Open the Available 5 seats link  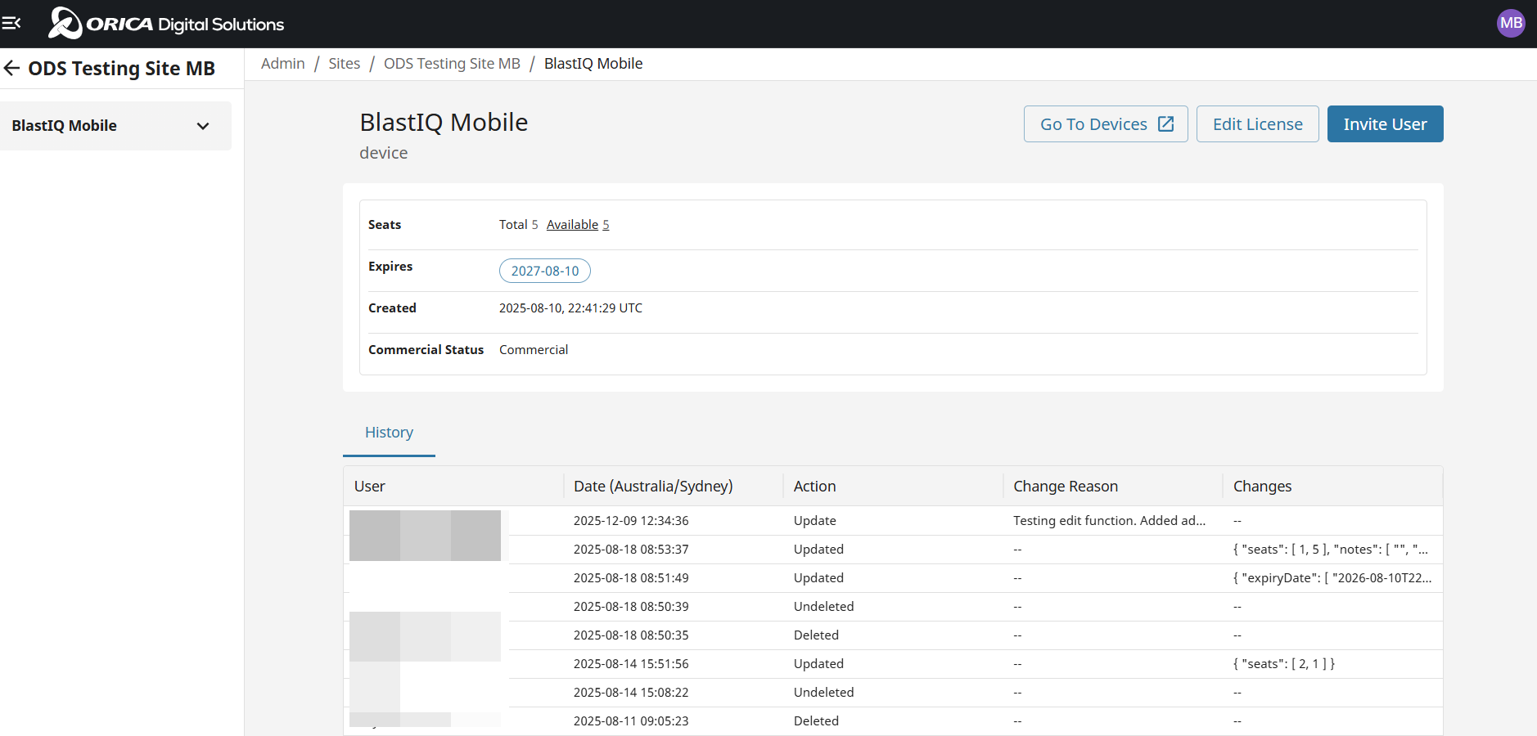click(578, 225)
